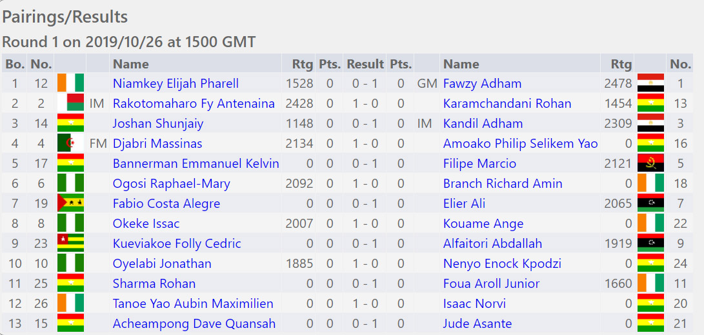Screen dimensions: 704x335
Task: Open player link Tanoe Yao Aubin Maximilien
Action: point(193,303)
